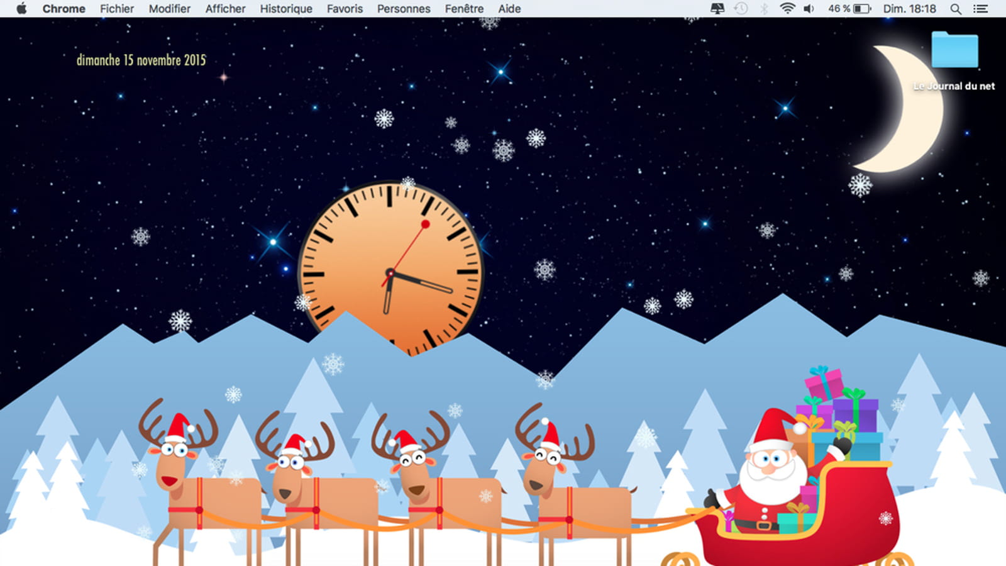Open the Wi-Fi status menu
Image resolution: width=1006 pixels, height=566 pixels.
[787, 9]
